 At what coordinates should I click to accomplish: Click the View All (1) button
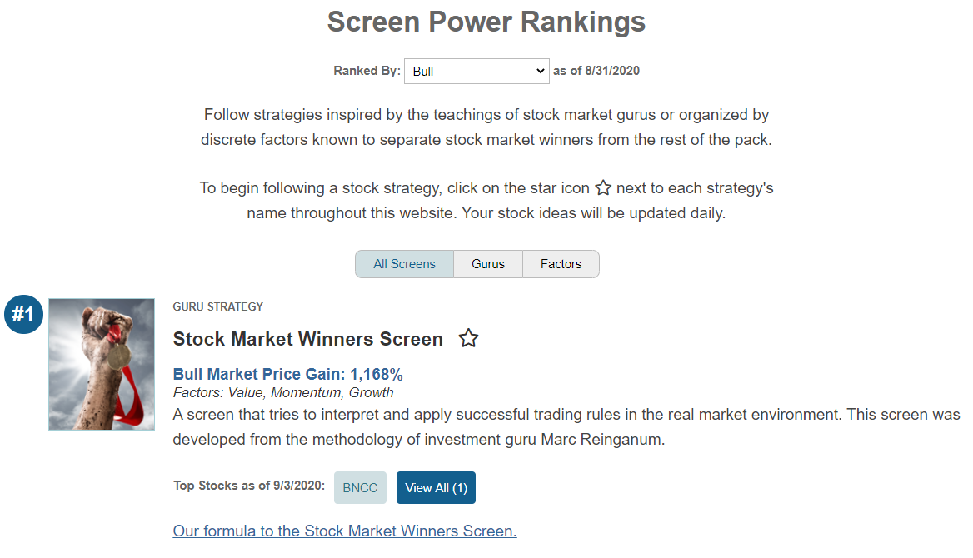pyautogui.click(x=436, y=487)
